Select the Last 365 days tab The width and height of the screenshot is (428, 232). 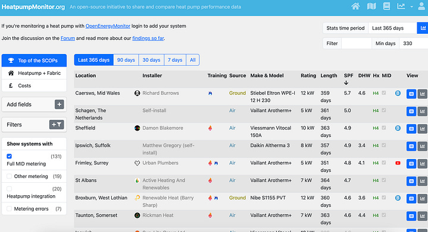click(x=94, y=60)
